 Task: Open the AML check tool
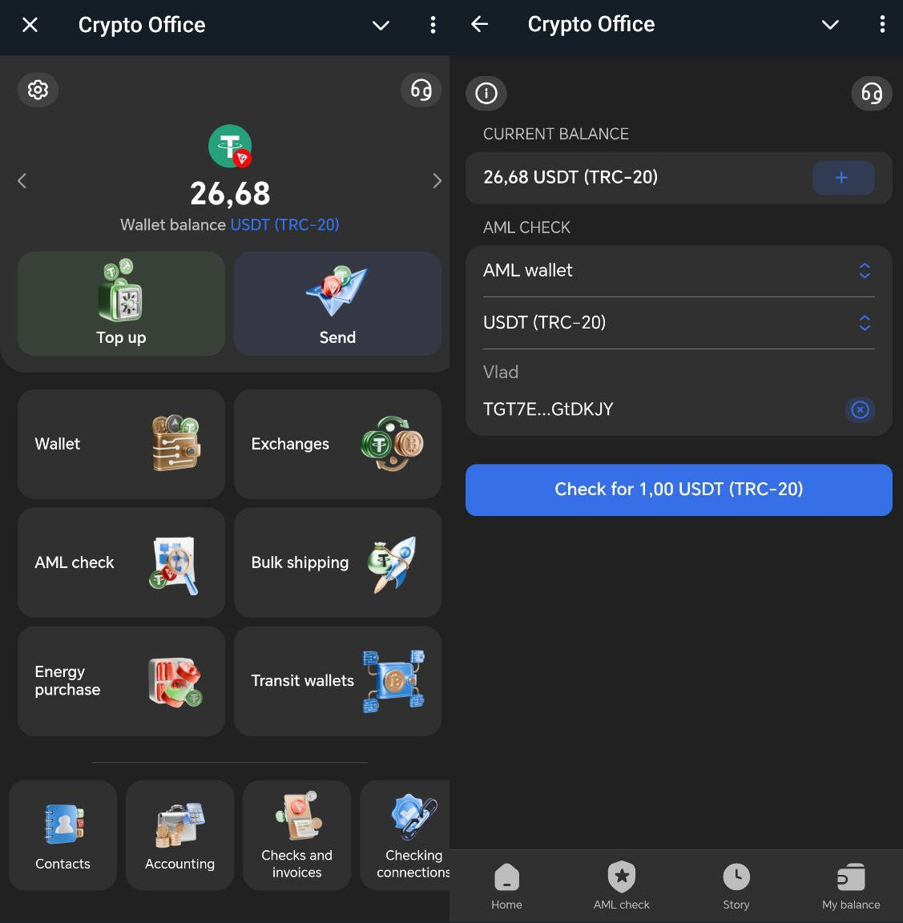tap(120, 562)
